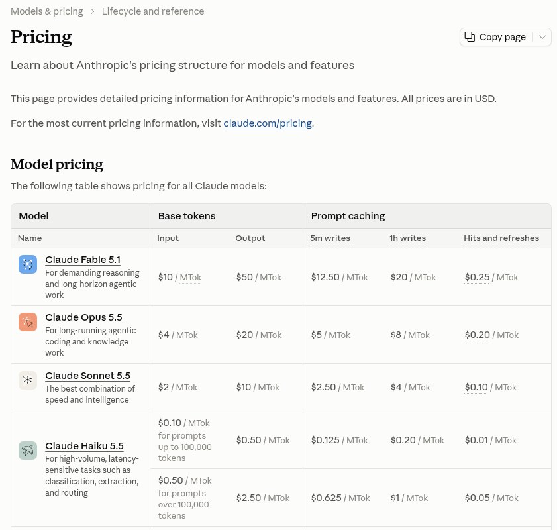Screen dimensions: 557x530
Task: Open the Claude Haiku 5.5 model link
Action: tap(84, 446)
